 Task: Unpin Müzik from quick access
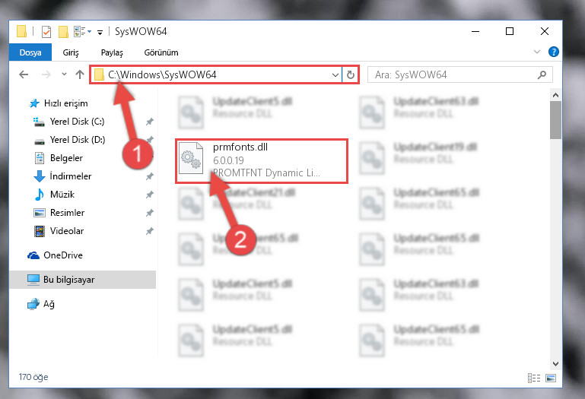(x=150, y=195)
